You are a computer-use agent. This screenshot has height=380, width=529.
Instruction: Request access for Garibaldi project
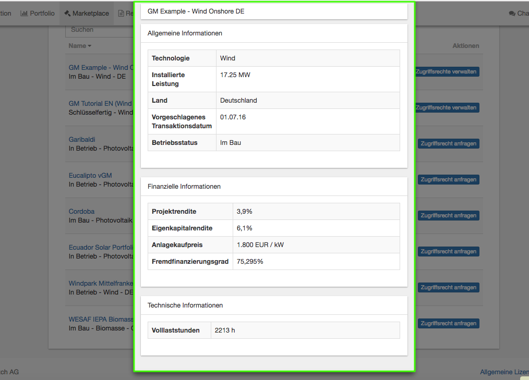[448, 143]
